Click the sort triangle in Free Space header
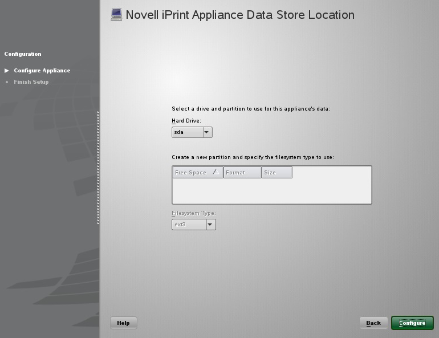Screen dimensions: 439x338 pos(216,172)
